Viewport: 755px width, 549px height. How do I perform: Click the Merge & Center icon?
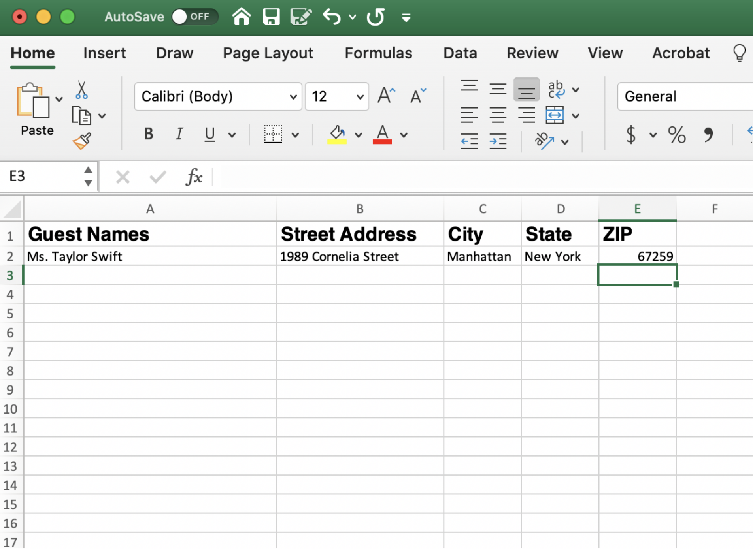[x=555, y=115]
